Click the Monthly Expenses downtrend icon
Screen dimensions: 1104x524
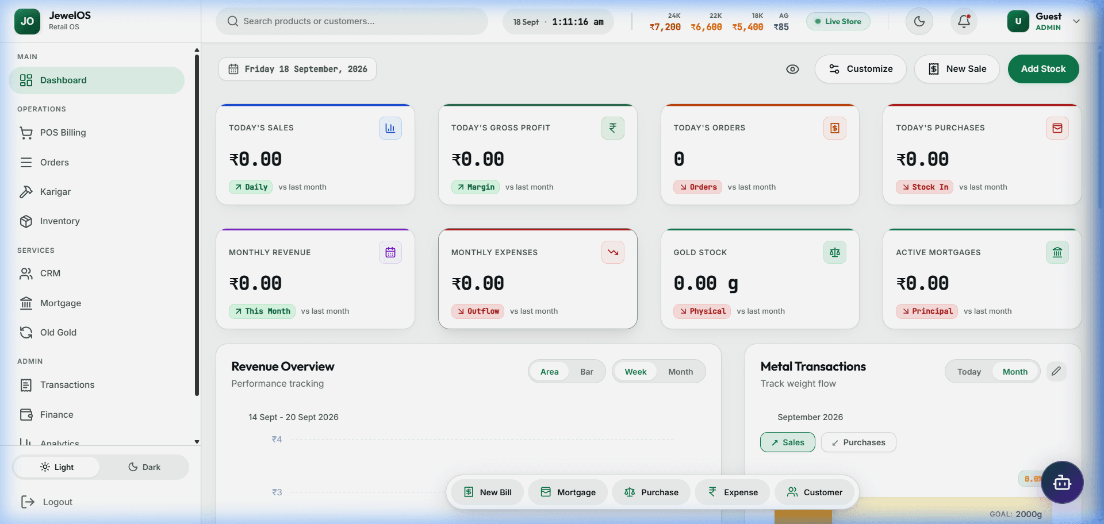[x=613, y=252]
